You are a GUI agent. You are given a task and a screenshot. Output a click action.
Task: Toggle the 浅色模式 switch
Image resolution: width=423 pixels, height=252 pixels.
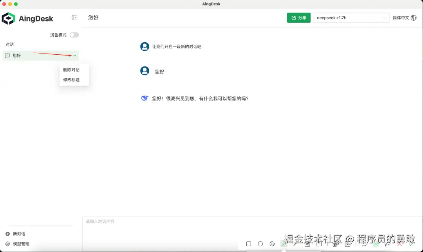click(x=74, y=35)
